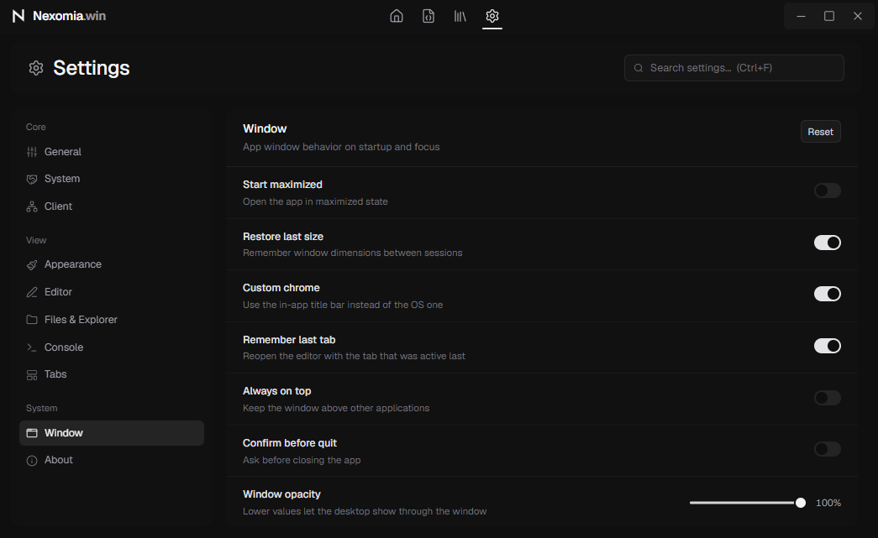The image size is (878, 538).
Task: Click the View group label
Action: click(36, 240)
